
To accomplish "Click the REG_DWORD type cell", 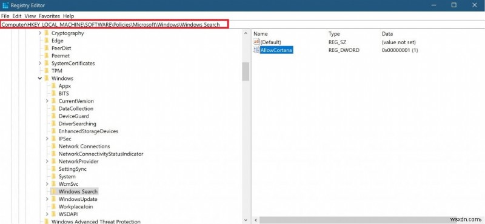I will [344, 50].
